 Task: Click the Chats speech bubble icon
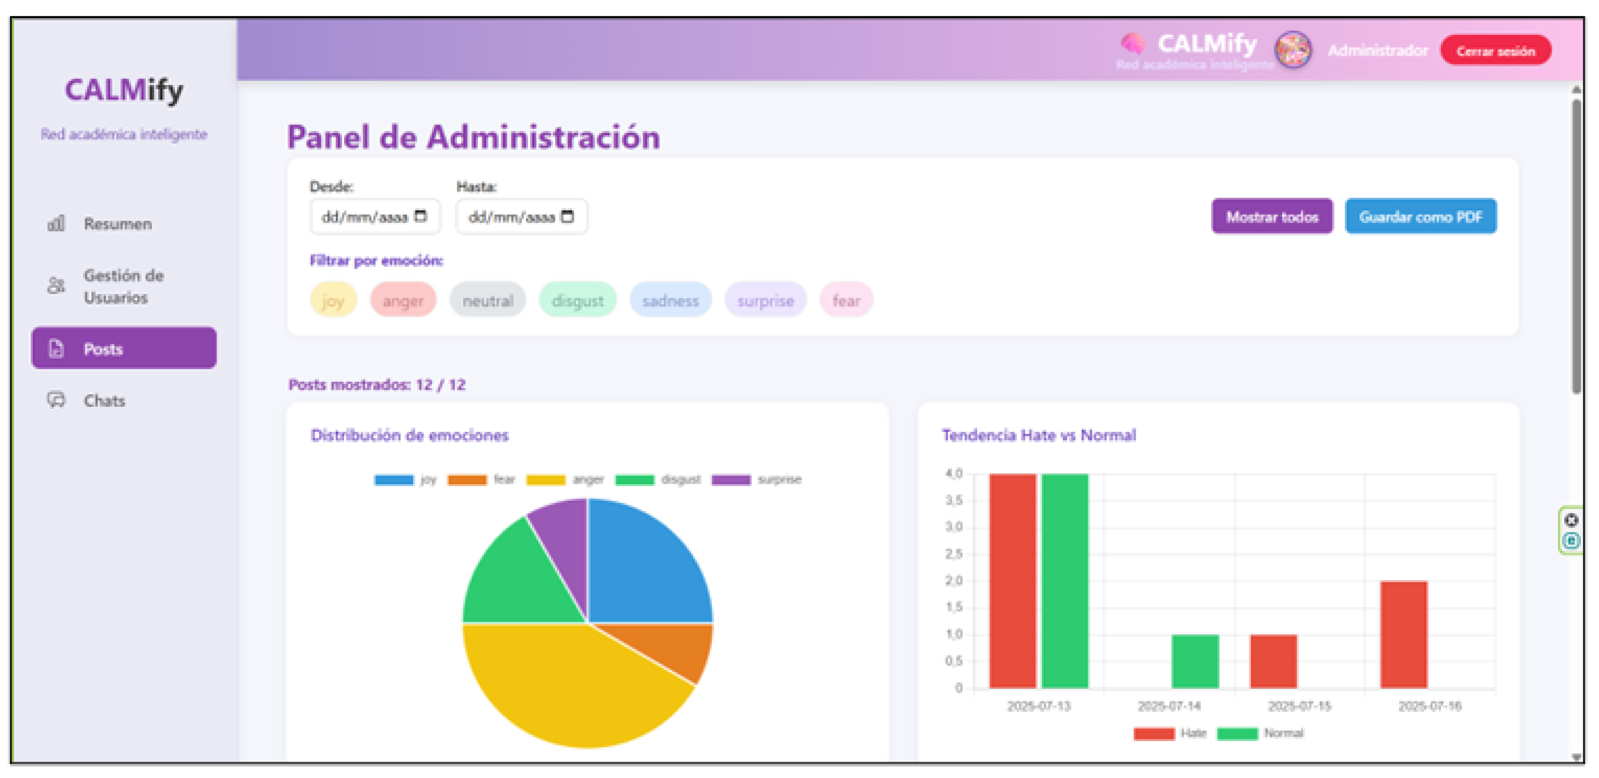tap(56, 400)
